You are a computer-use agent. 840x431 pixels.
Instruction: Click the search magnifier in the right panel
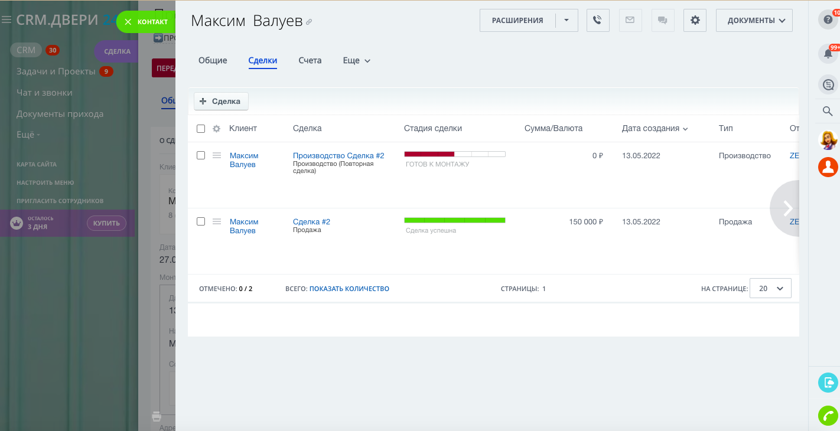[x=827, y=111]
